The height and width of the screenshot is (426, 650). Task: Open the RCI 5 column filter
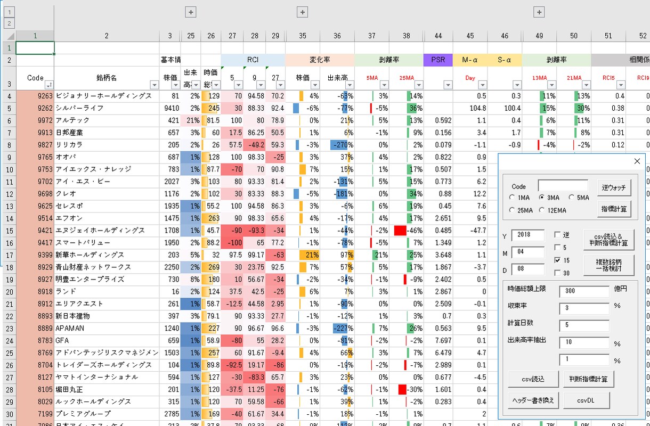239,85
